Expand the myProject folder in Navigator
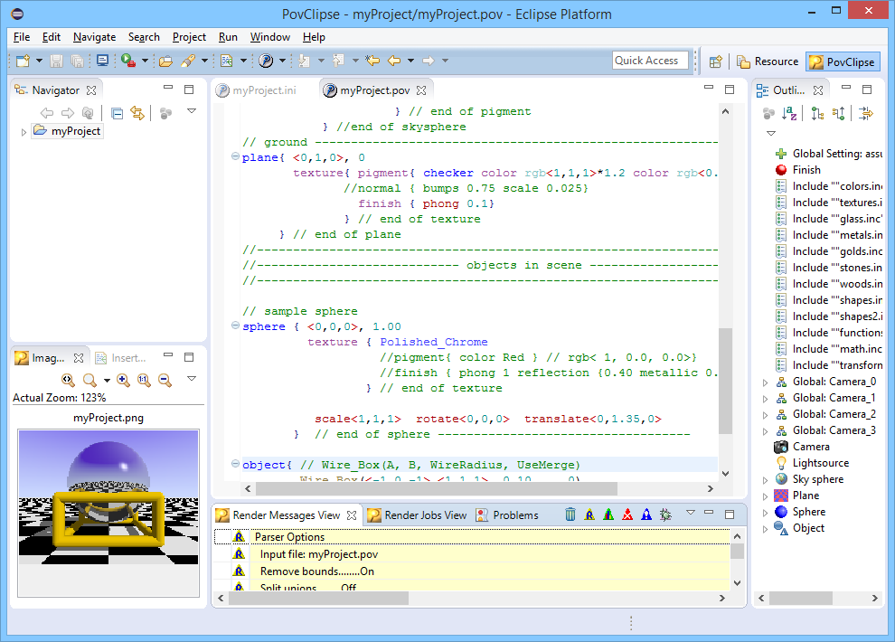This screenshot has width=895, height=642. pos(24,132)
